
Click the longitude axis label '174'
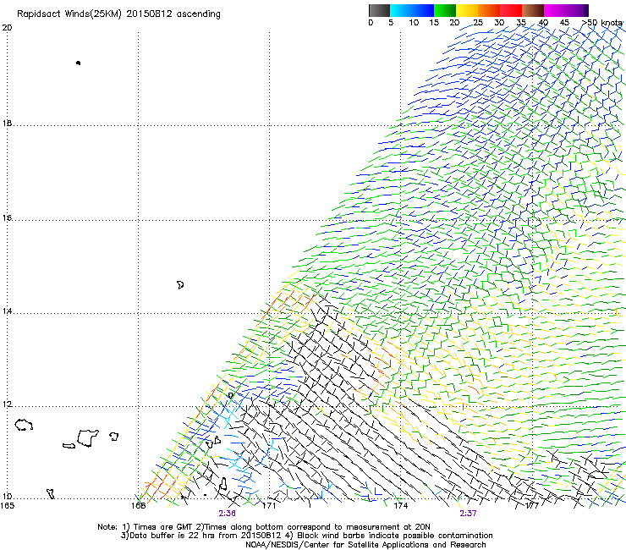click(400, 506)
